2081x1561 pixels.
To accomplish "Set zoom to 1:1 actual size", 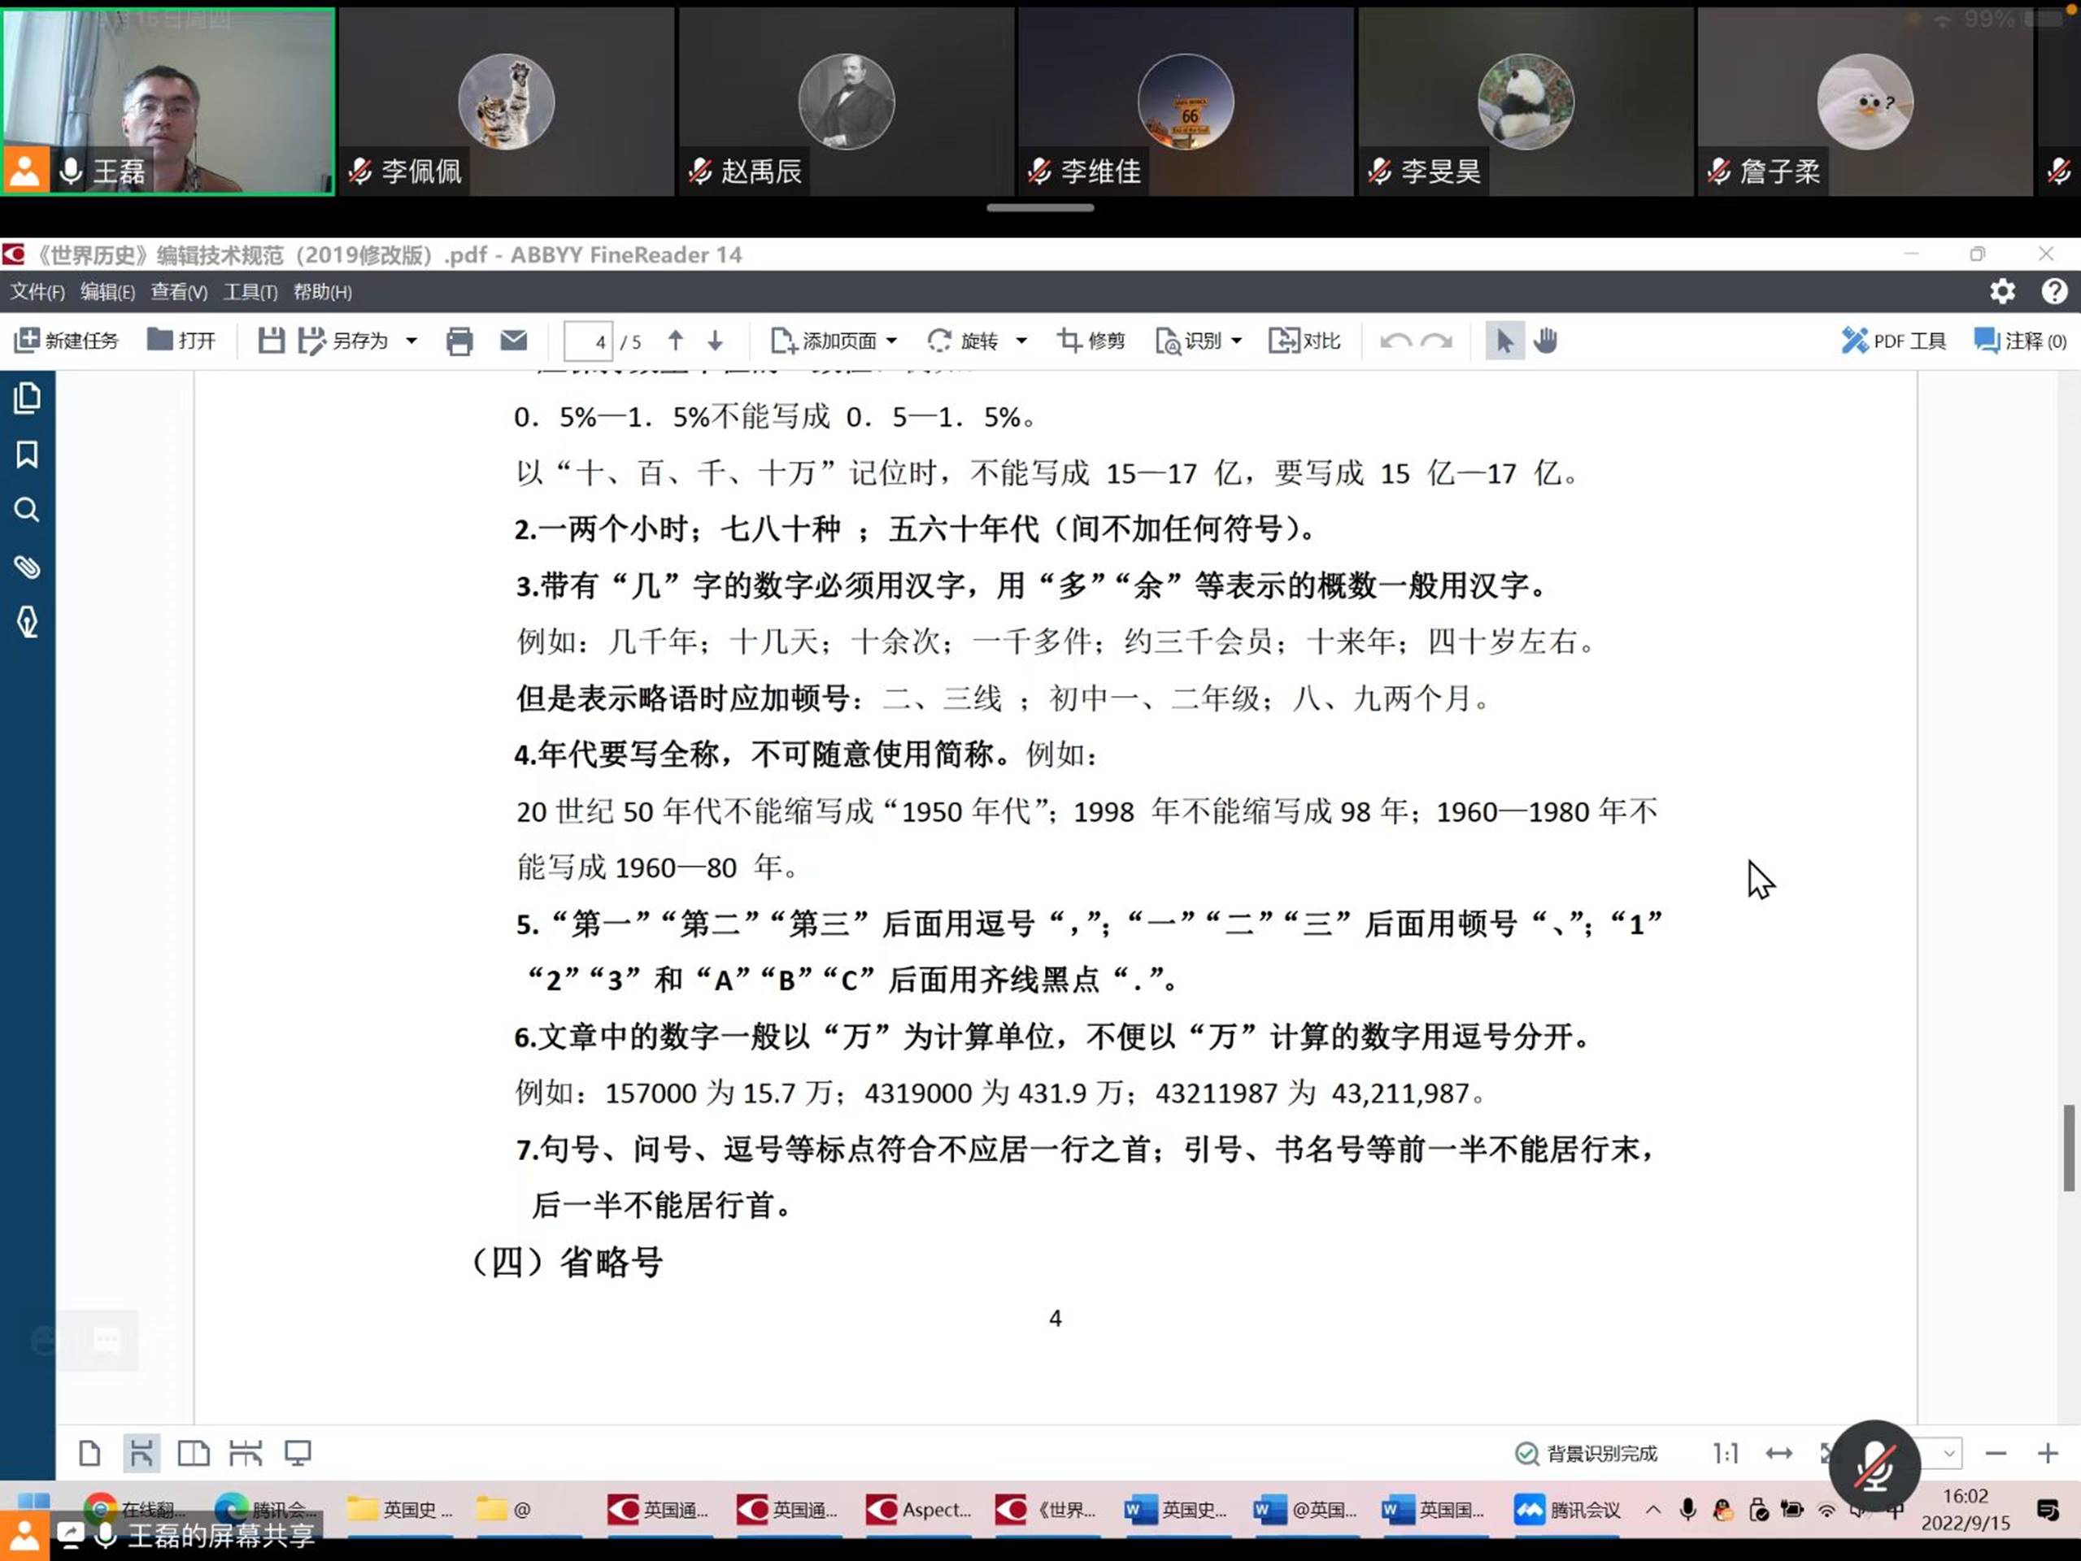I will (x=1725, y=1454).
